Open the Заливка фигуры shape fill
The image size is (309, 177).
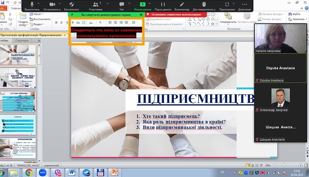coord(271,14)
